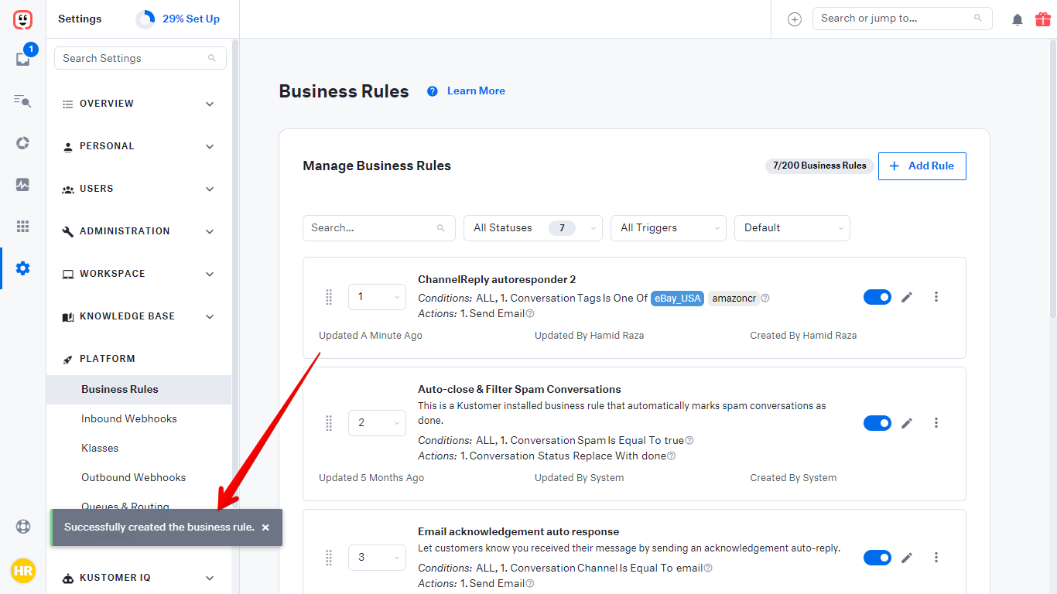The height and width of the screenshot is (594, 1057).
Task: Edit Email acknowledgement auto response rule
Action: [x=907, y=558]
